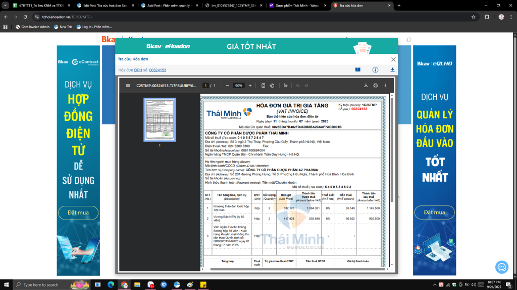Image resolution: width=517 pixels, height=290 pixels.
Task: Close the Tra cứu Hóa đơn dialog
Action: tap(394, 59)
